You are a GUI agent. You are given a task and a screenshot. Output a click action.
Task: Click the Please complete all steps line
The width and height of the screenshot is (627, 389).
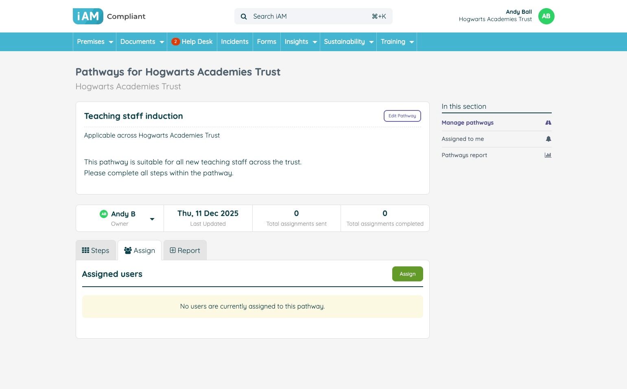click(x=159, y=173)
